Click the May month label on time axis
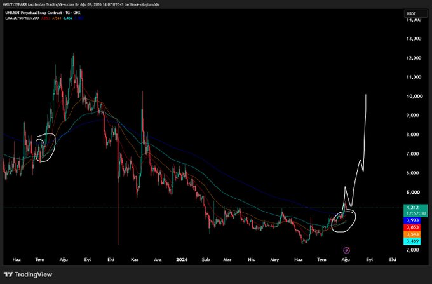Viewport: 432px width, 284px height. [274, 259]
